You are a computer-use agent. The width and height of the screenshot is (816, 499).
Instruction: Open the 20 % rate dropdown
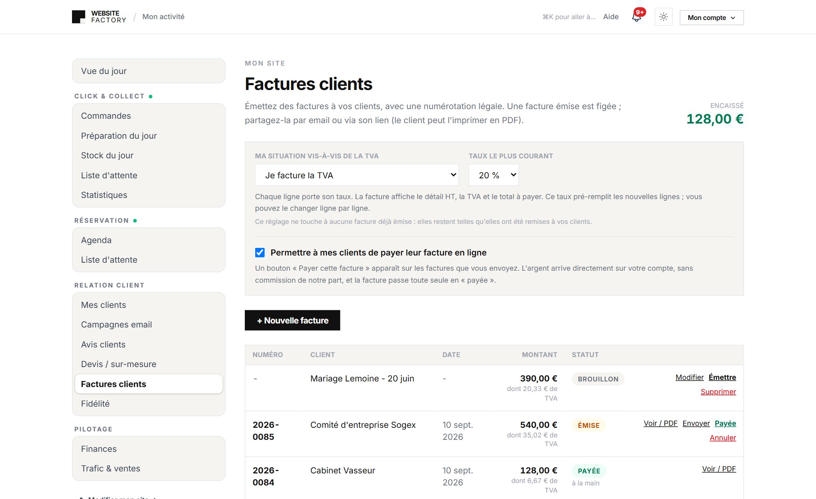point(494,175)
